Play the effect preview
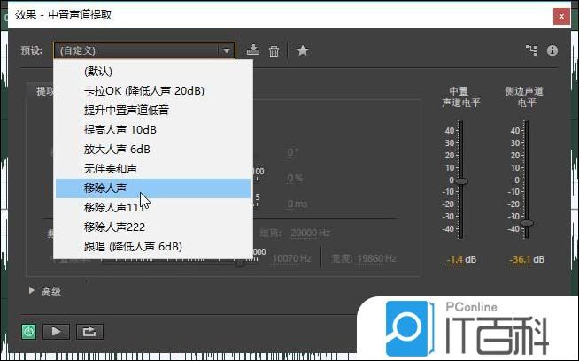This screenshot has height=361, width=579. [x=56, y=332]
